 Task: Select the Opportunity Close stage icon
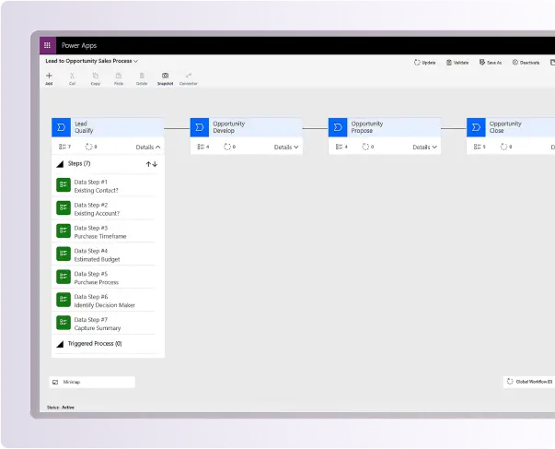(x=476, y=127)
